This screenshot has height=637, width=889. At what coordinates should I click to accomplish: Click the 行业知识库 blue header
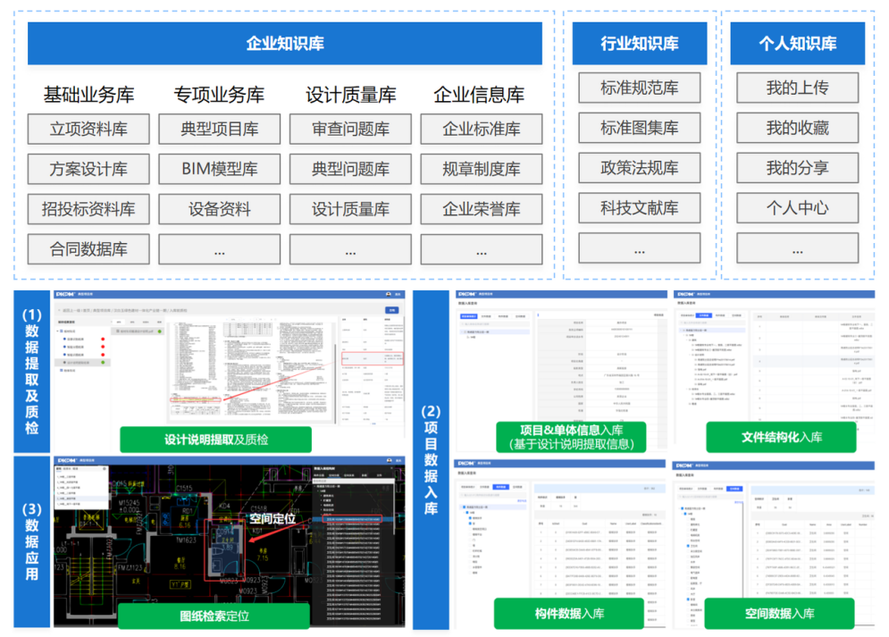tap(640, 44)
